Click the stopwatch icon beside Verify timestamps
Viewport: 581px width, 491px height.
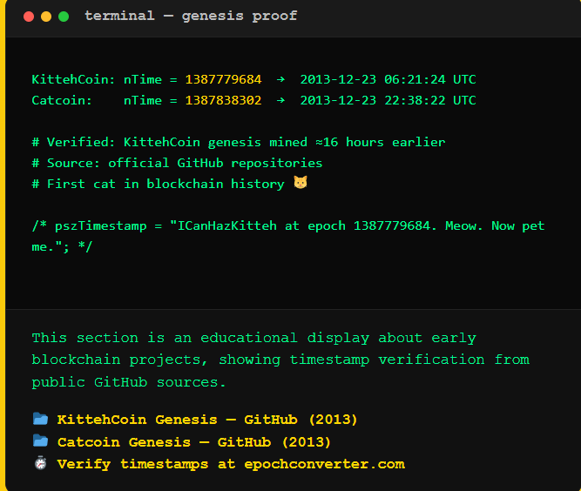(x=40, y=464)
